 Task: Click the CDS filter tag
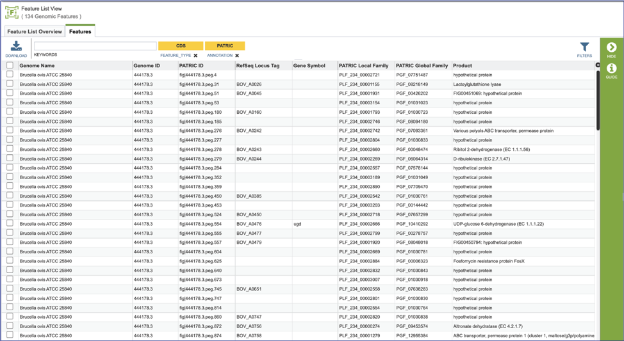click(x=181, y=45)
